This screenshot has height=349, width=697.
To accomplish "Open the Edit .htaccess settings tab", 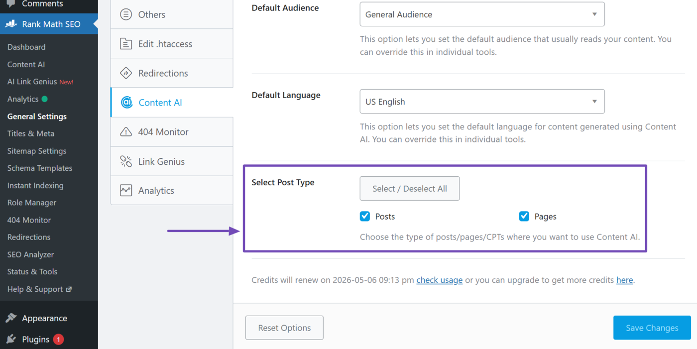I will click(172, 44).
